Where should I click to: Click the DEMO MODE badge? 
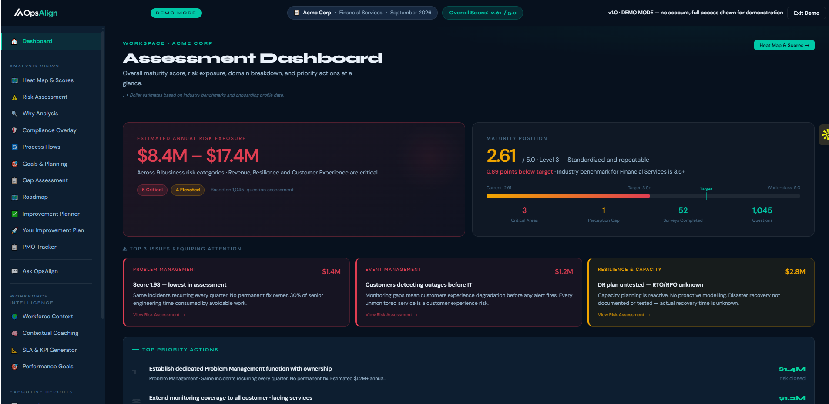(176, 13)
